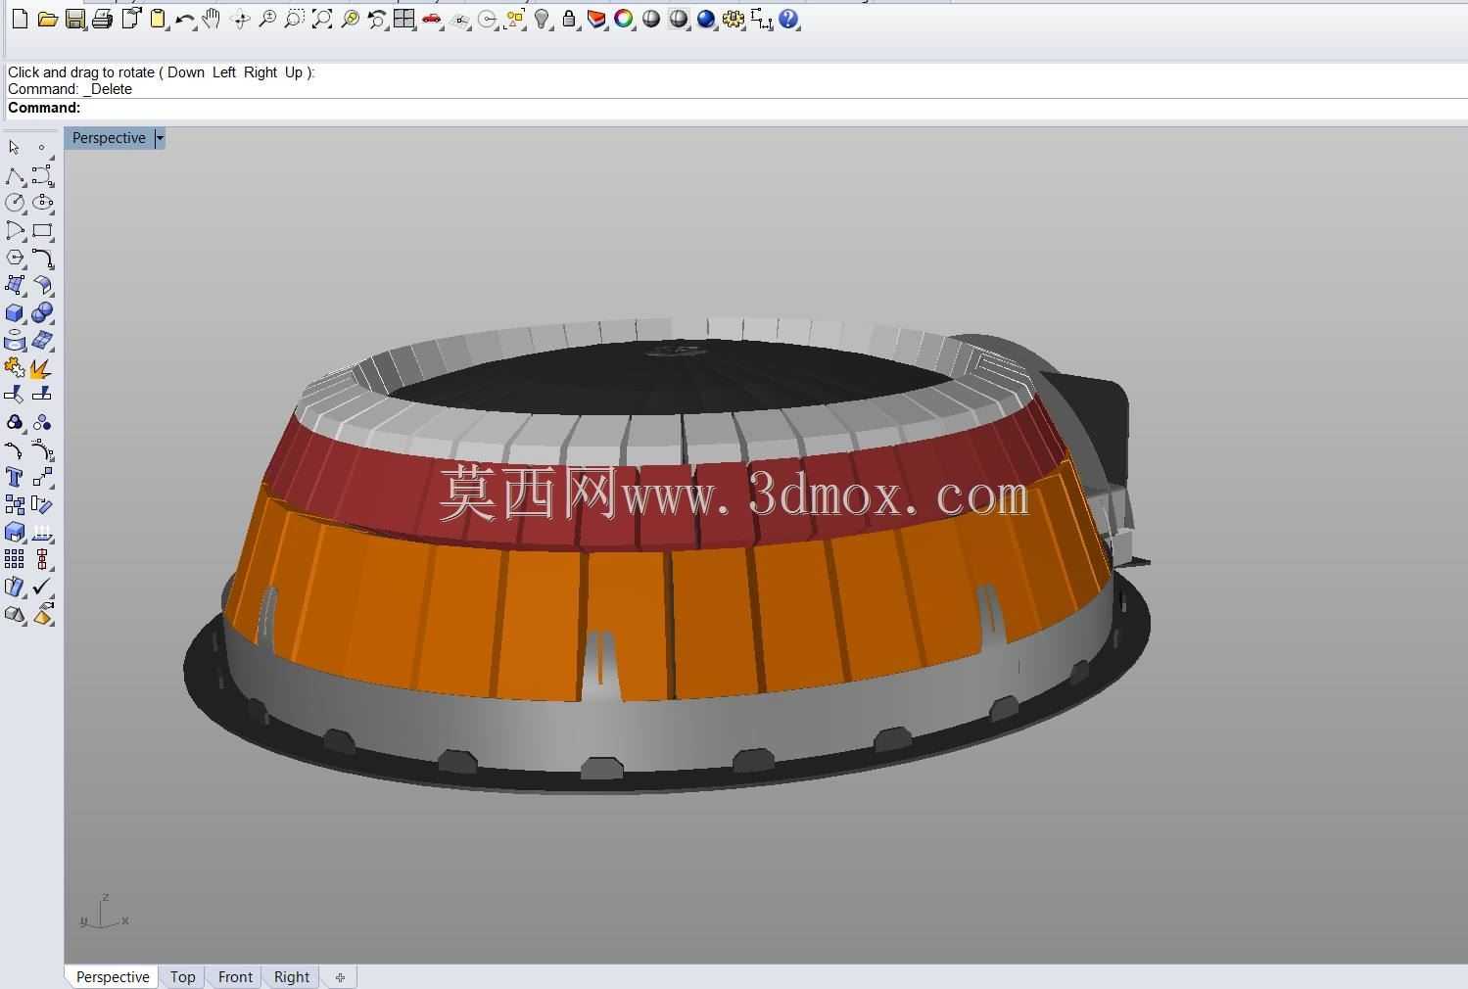Select the Arc tool

15,231
